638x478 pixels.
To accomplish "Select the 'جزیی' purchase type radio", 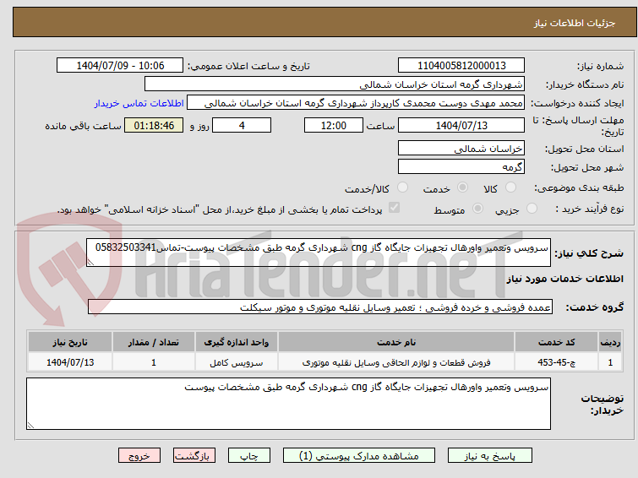I will click(532, 209).
